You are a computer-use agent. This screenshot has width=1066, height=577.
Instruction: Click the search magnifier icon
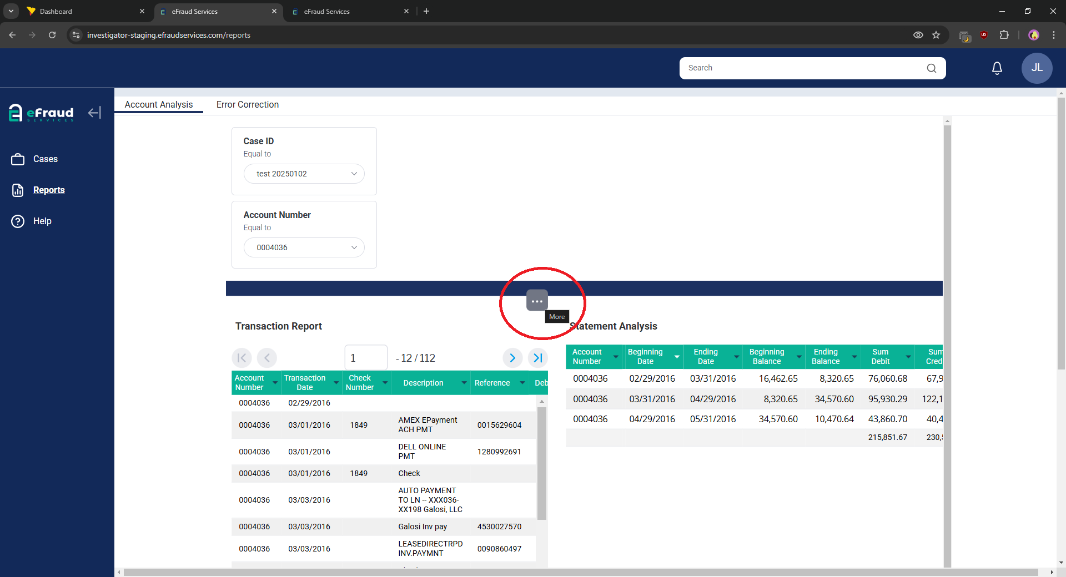(x=932, y=68)
